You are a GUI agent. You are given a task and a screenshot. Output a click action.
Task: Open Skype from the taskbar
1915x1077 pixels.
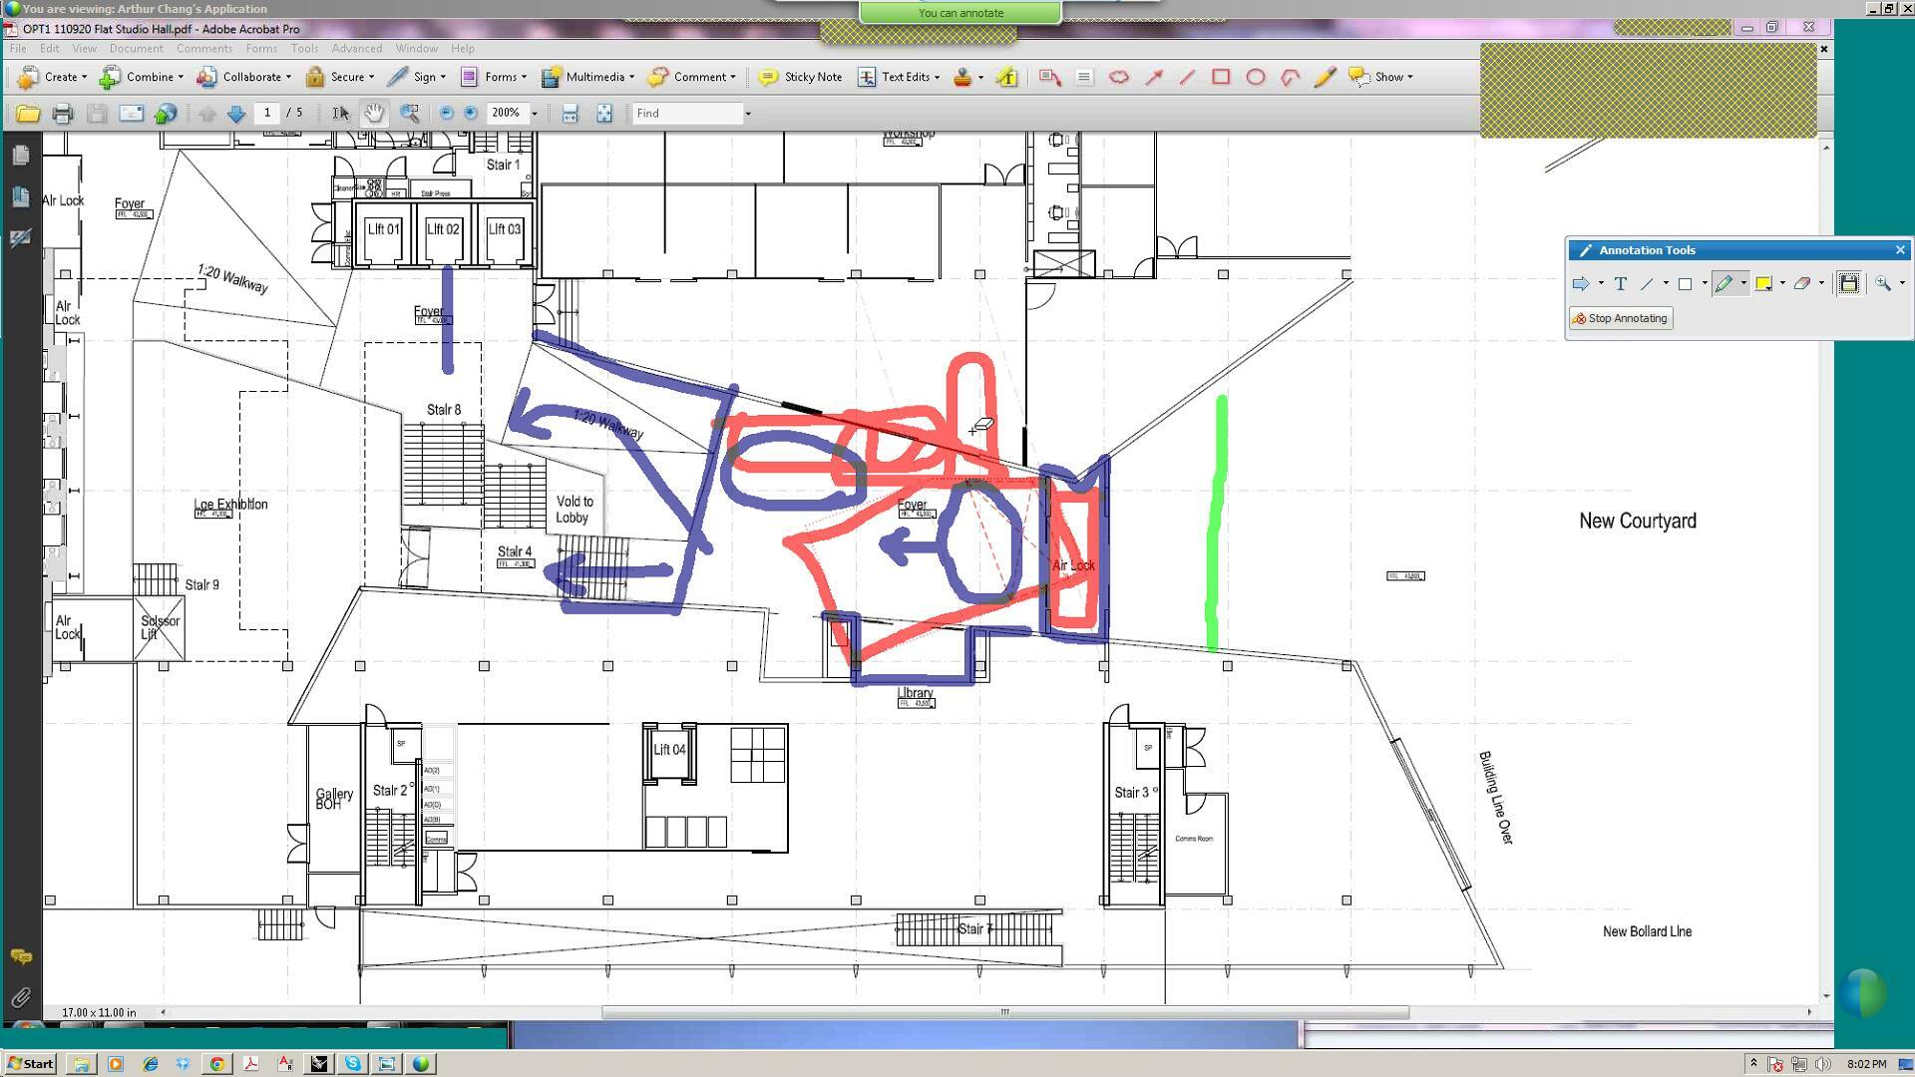[x=352, y=1064]
